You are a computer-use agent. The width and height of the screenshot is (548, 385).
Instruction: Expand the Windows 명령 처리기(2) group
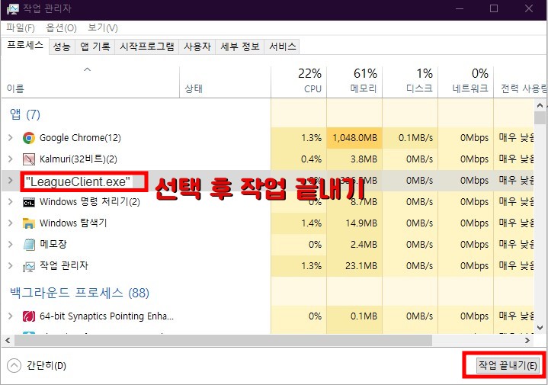11,202
